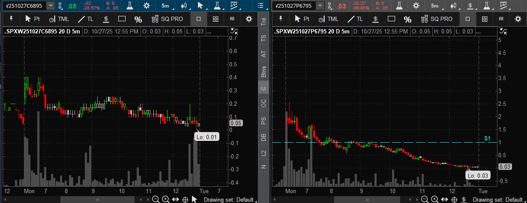Viewport: 527px width, 203px height.
Task: Select the price level tool on left chart
Action: point(105,19)
